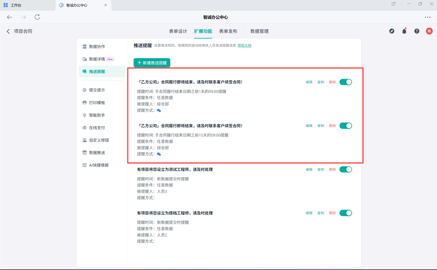Click WeChat icon in 1天 reminder row

(x=159, y=110)
